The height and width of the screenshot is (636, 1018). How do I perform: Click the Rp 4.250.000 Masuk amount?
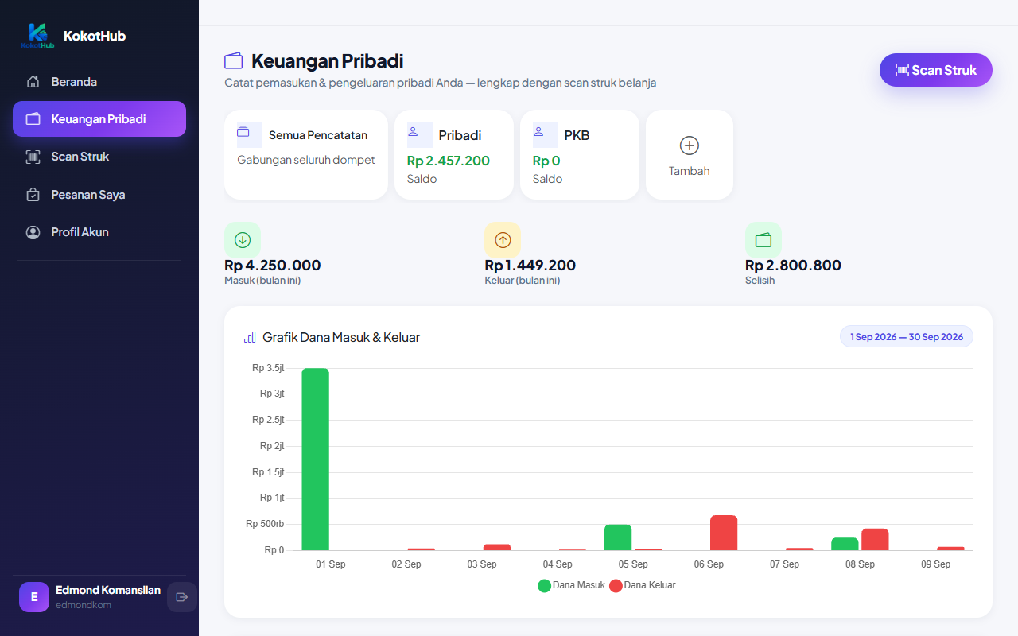pos(273,266)
